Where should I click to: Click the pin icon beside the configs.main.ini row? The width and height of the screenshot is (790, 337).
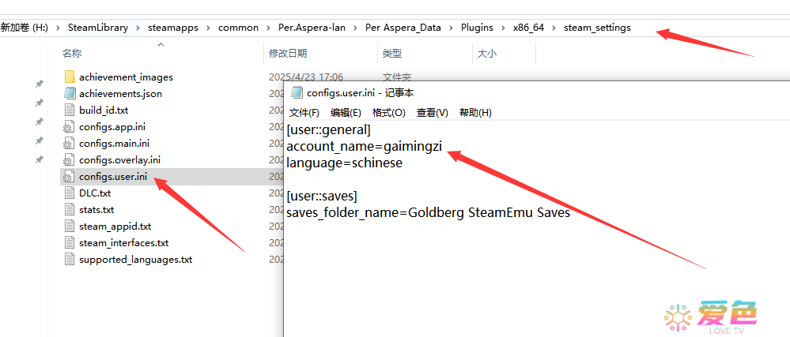pyautogui.click(x=39, y=160)
